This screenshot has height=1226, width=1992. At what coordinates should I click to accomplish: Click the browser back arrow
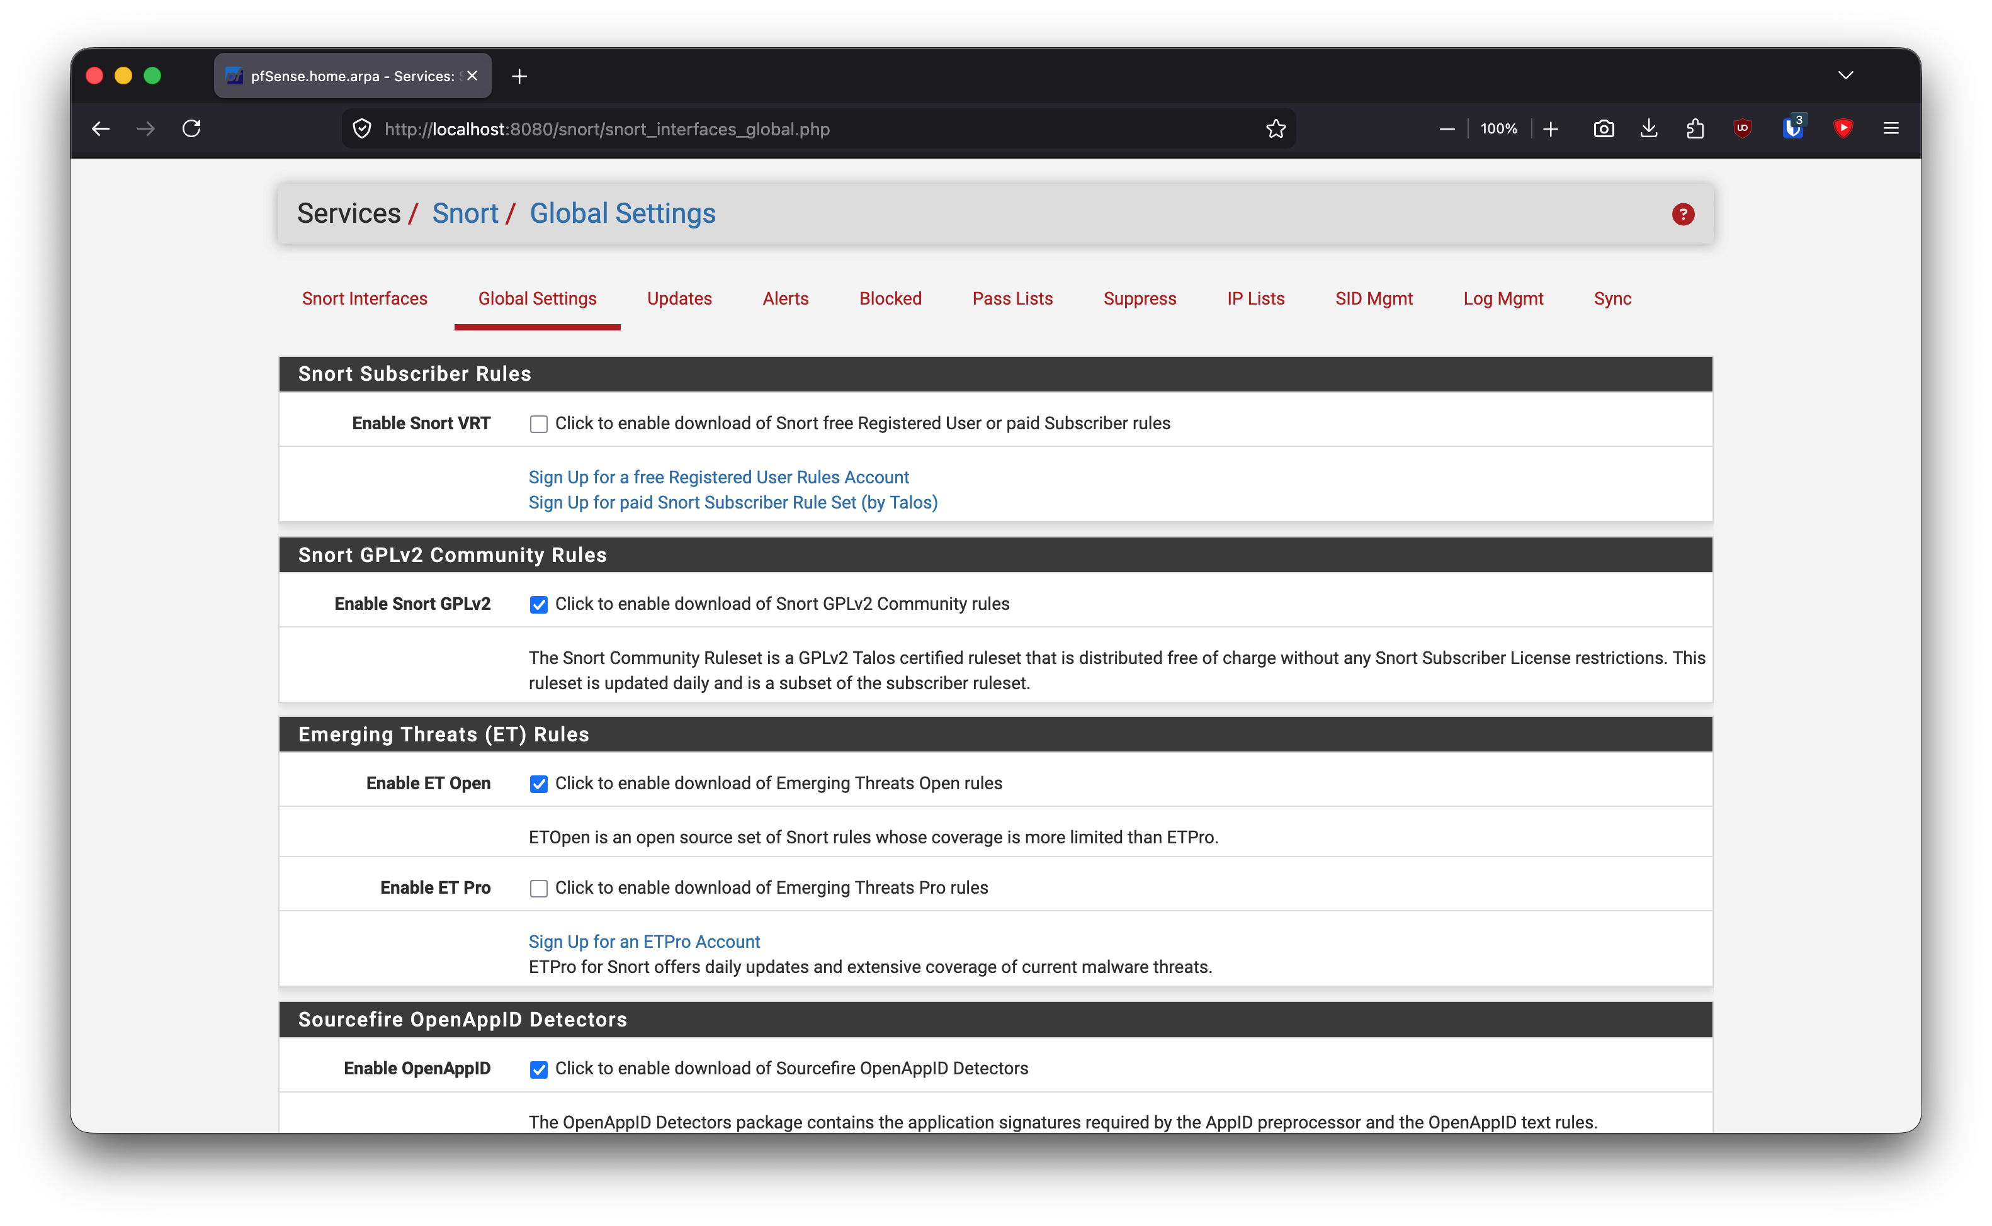click(x=101, y=129)
